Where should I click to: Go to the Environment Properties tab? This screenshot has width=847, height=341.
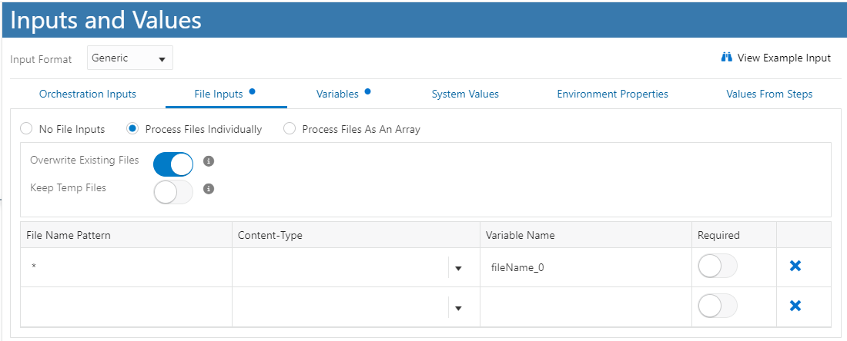(x=612, y=94)
